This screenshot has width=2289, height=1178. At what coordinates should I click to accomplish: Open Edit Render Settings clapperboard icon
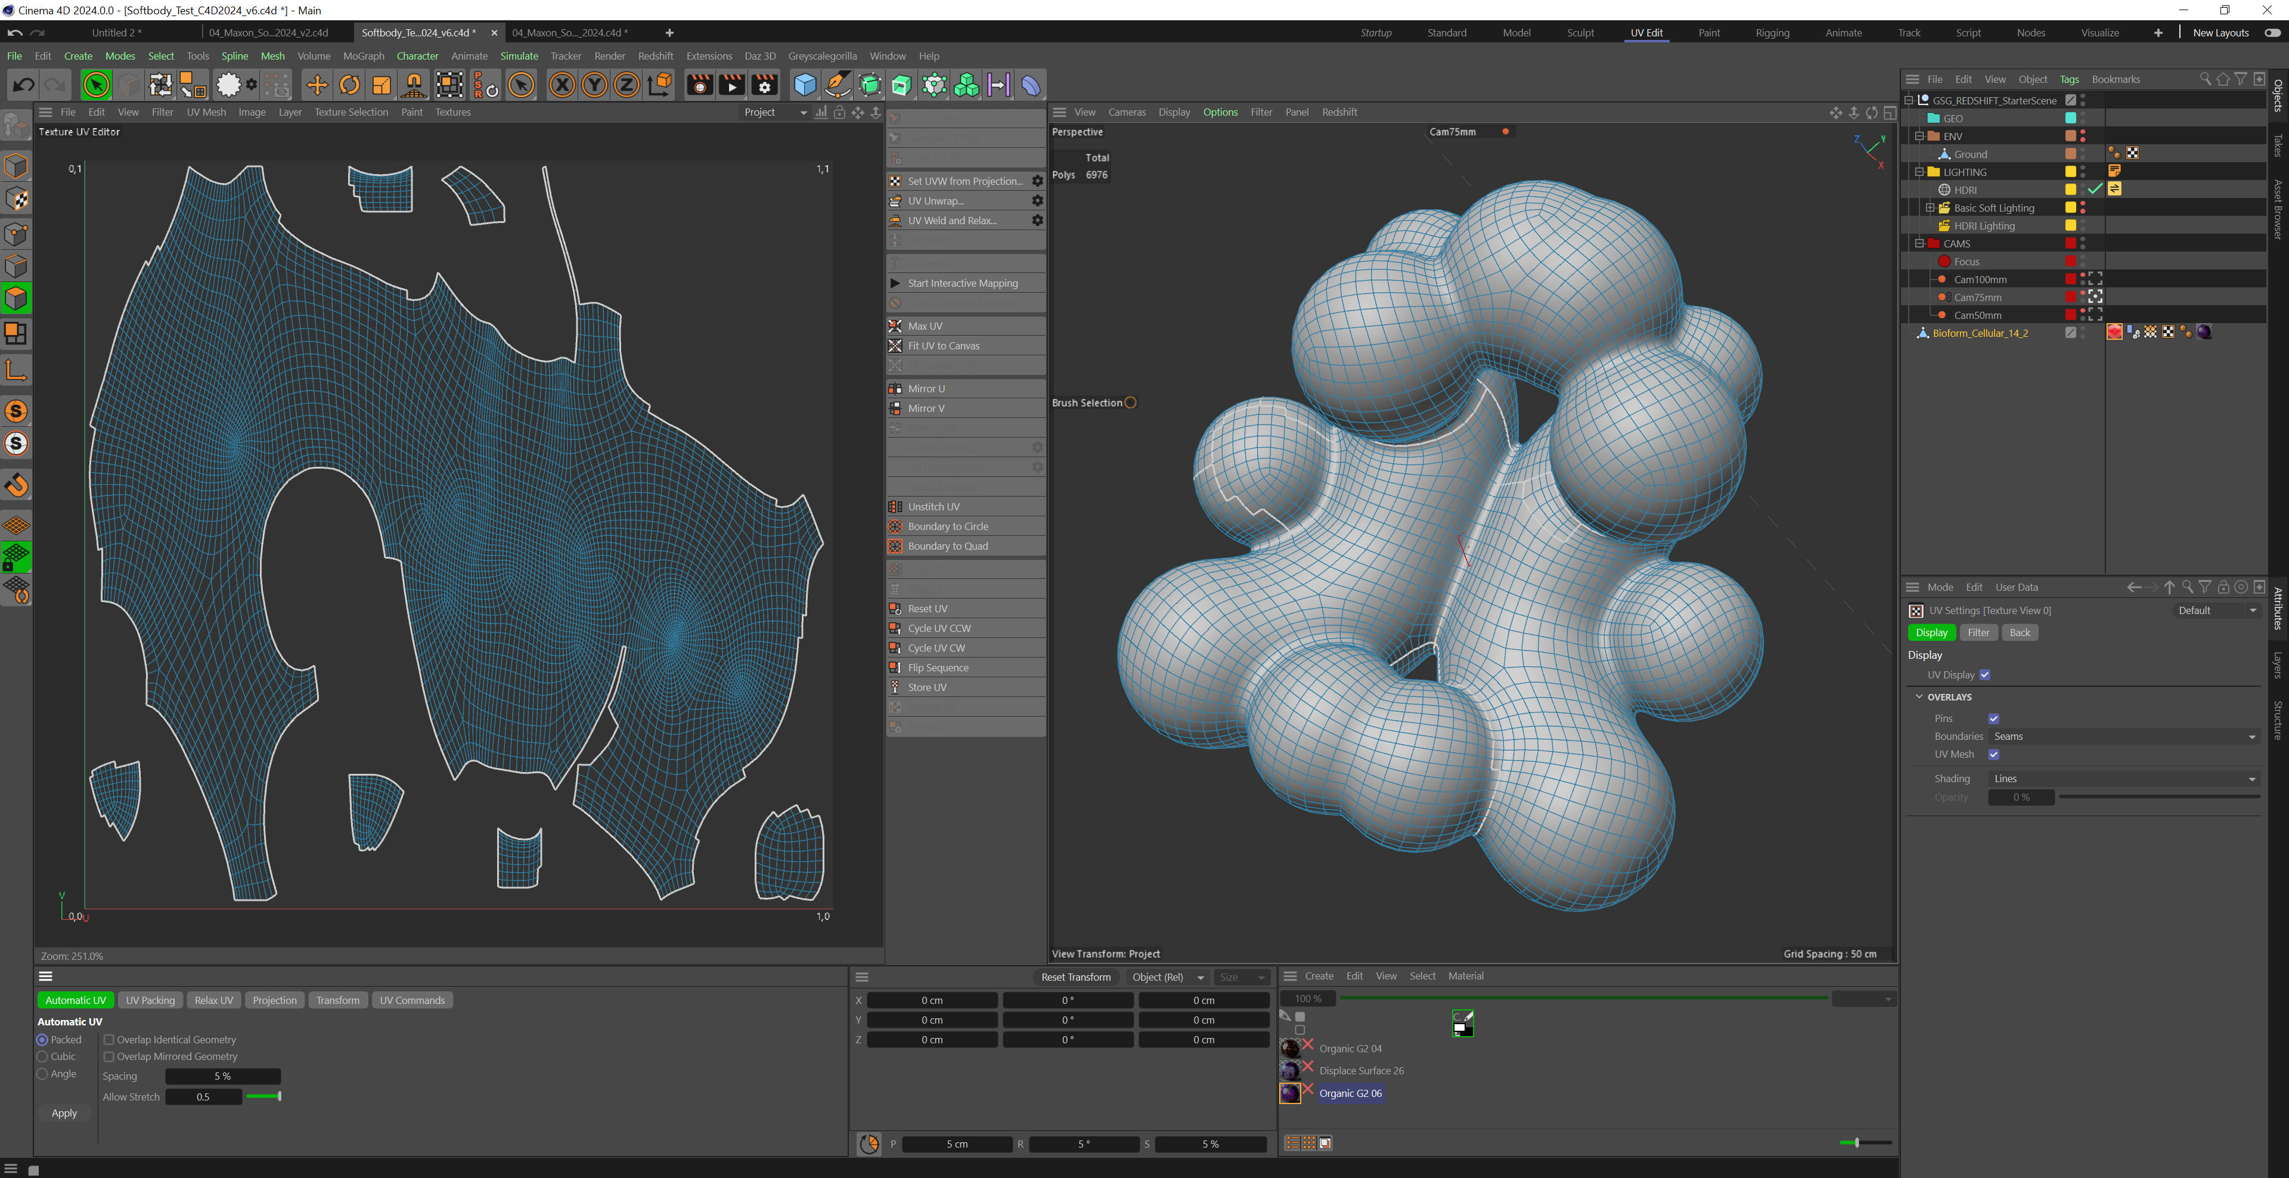point(764,85)
